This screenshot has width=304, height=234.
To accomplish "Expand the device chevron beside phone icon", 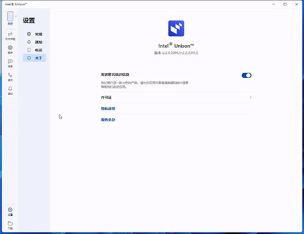I will (x=16, y=16).
